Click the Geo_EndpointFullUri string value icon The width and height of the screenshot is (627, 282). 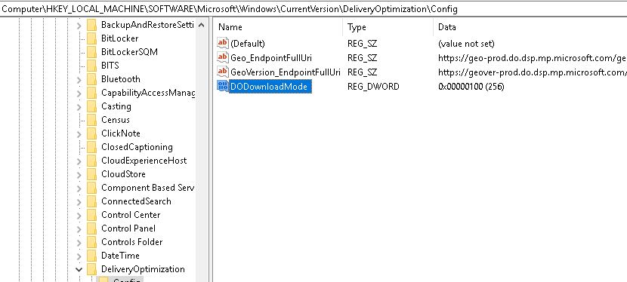222,57
